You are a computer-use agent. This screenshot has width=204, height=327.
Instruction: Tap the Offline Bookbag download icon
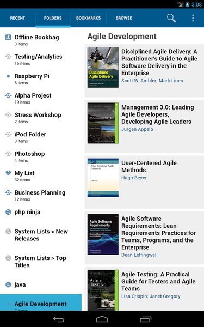pyautogui.click(x=8, y=37)
